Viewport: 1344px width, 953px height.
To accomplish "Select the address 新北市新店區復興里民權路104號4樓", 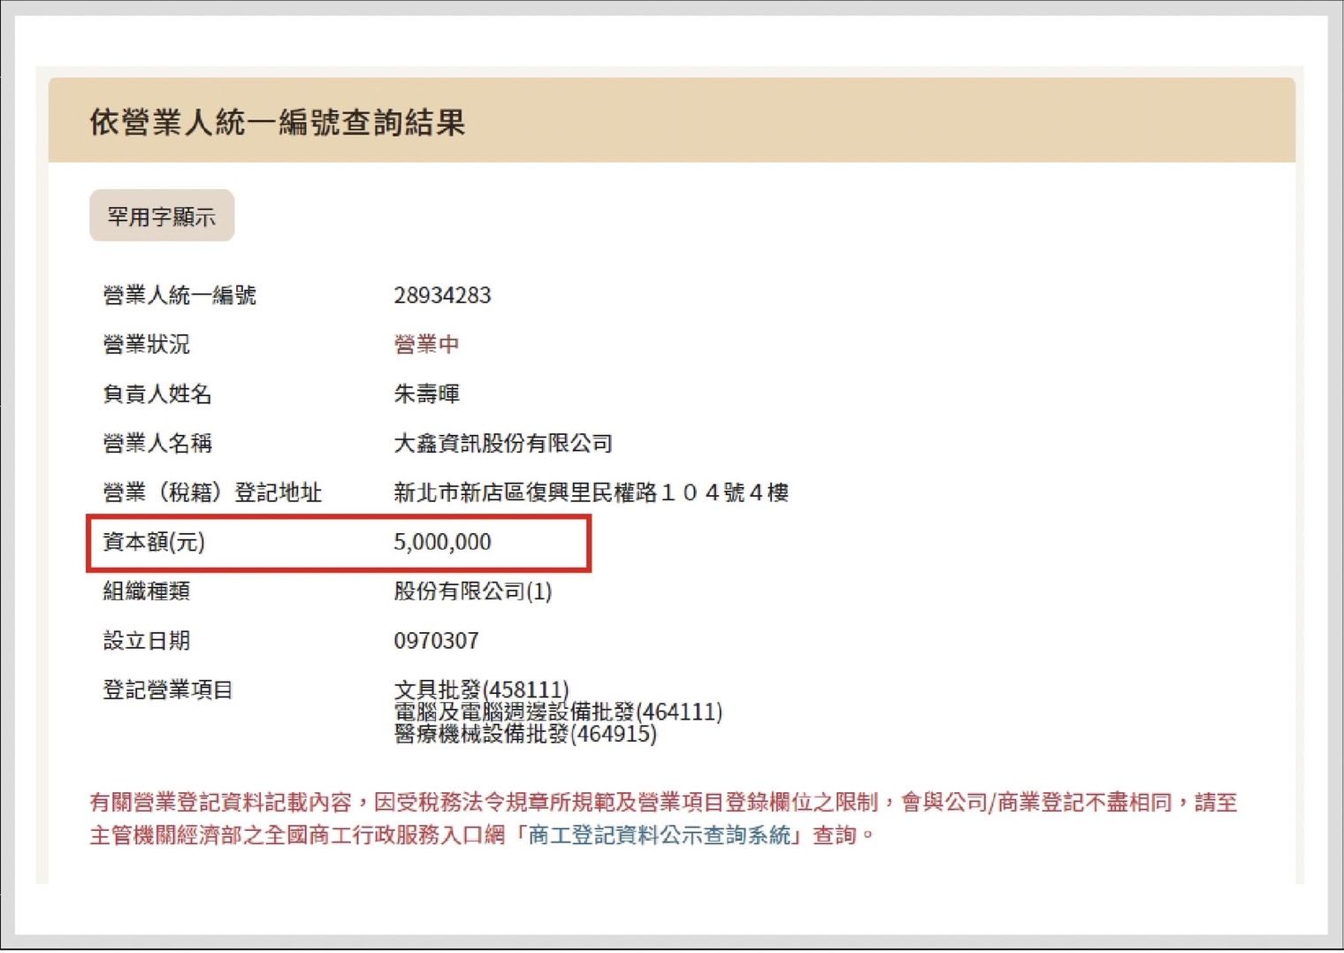I will [591, 492].
